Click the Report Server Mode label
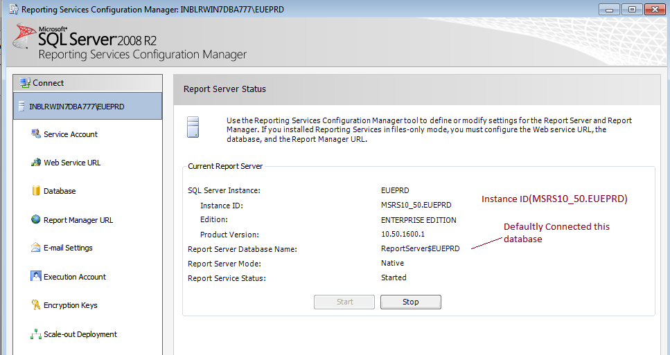The width and height of the screenshot is (670, 355). [224, 264]
